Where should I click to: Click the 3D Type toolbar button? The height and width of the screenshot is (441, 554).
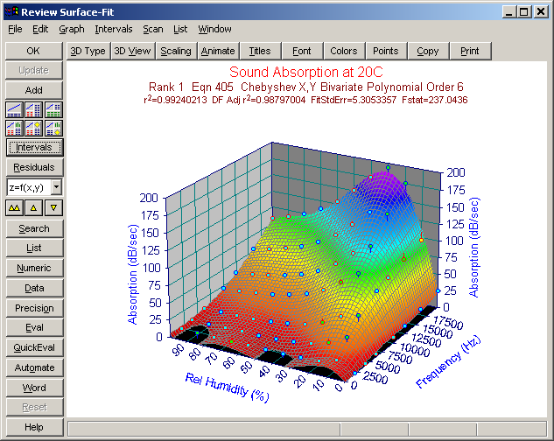point(88,52)
